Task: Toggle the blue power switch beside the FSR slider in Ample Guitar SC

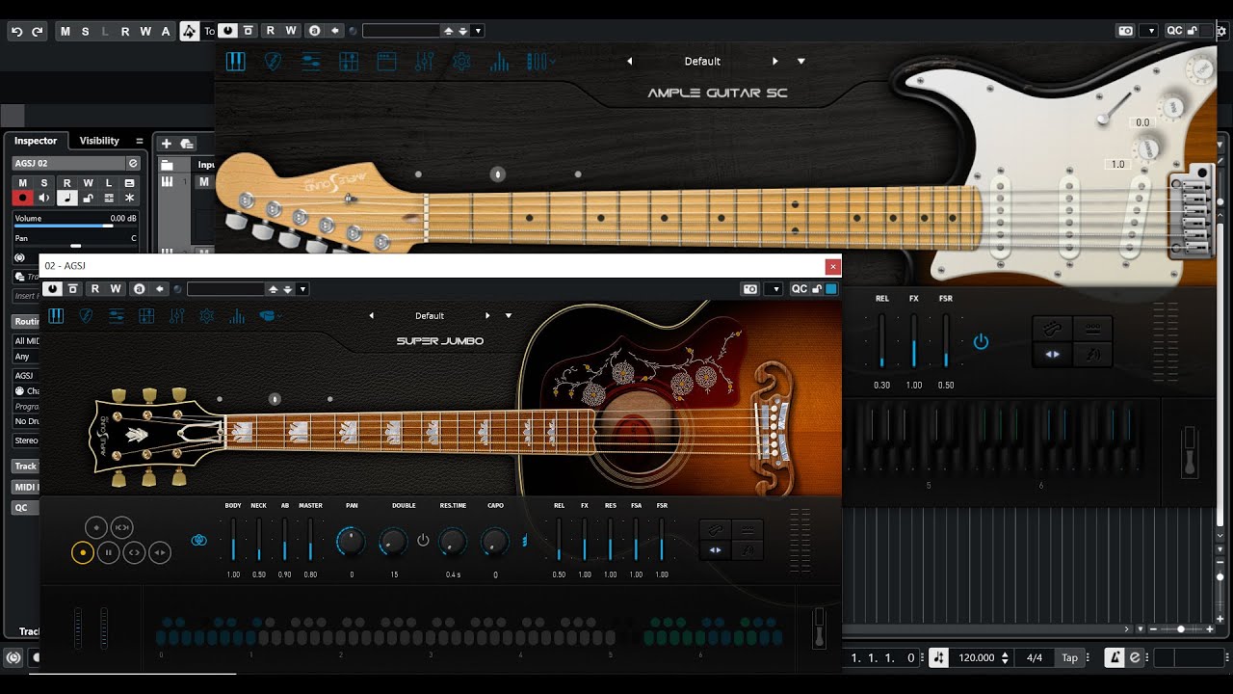Action: coord(981,341)
